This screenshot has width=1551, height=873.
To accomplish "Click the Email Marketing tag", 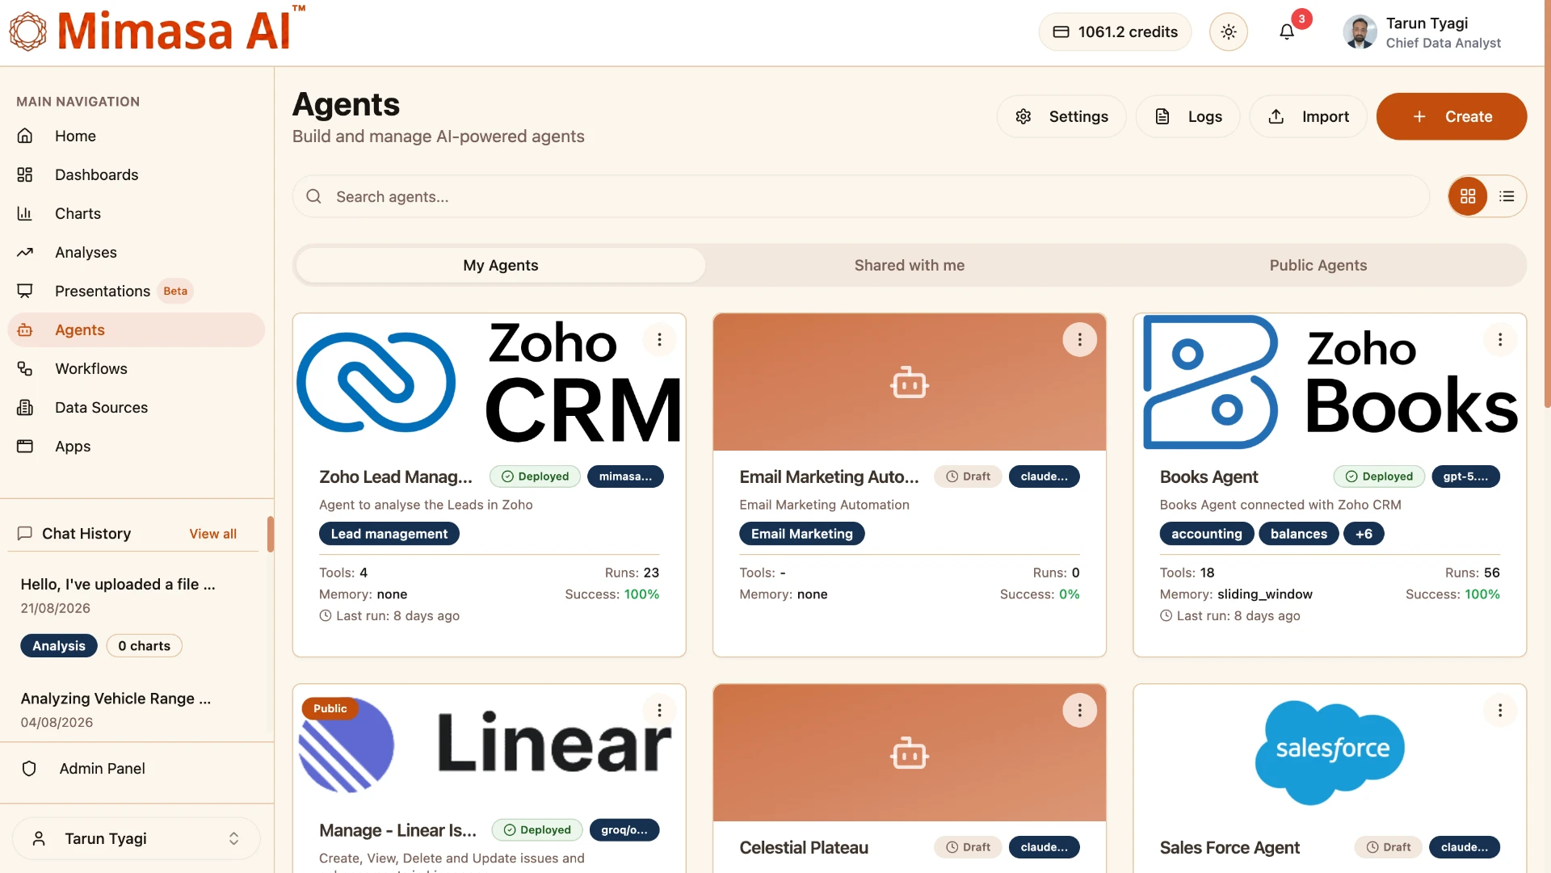I will 802,534.
